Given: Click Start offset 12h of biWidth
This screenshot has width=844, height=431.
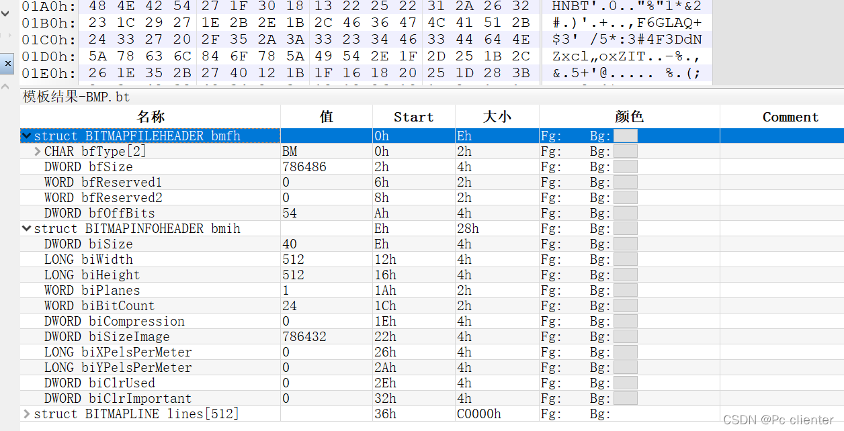Looking at the screenshot, I should pos(385,259).
